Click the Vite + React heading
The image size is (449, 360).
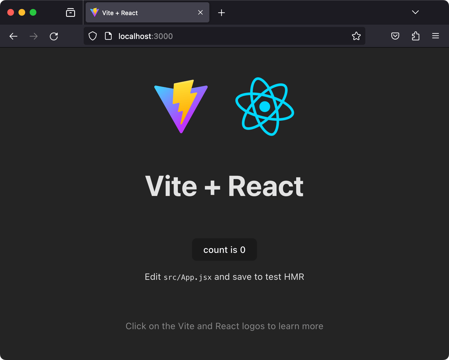(225, 186)
